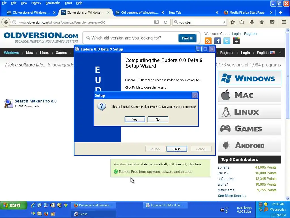Select the Android category banner
The height and width of the screenshot is (218, 290).
(250, 145)
